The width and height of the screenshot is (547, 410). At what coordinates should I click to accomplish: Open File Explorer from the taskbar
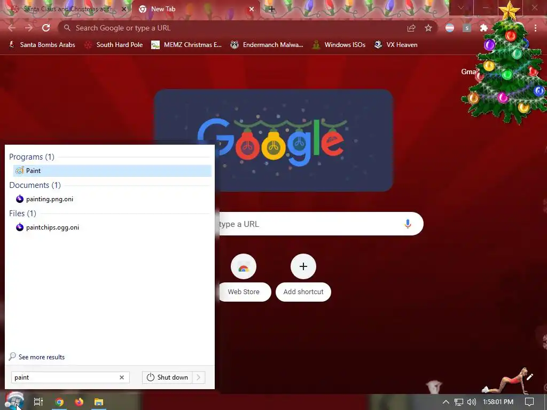tap(99, 402)
